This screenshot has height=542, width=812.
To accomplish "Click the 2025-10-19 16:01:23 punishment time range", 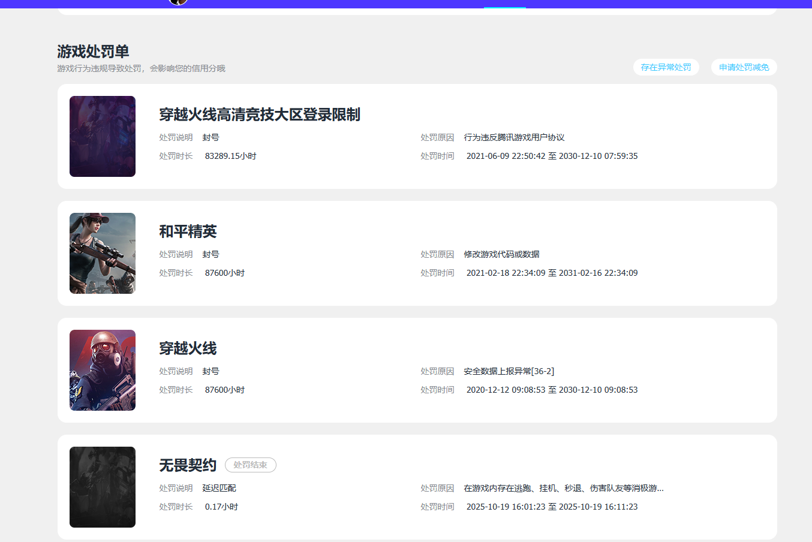I will pos(552,507).
